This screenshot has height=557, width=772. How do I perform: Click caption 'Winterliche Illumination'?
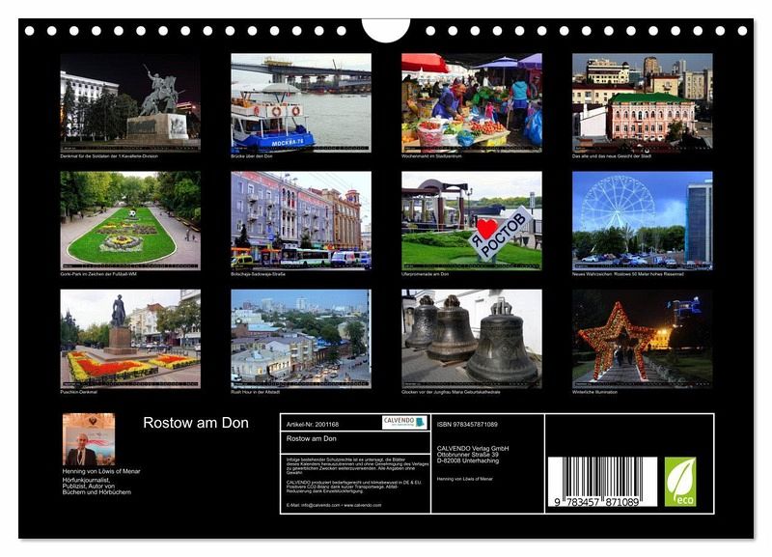[594, 393]
